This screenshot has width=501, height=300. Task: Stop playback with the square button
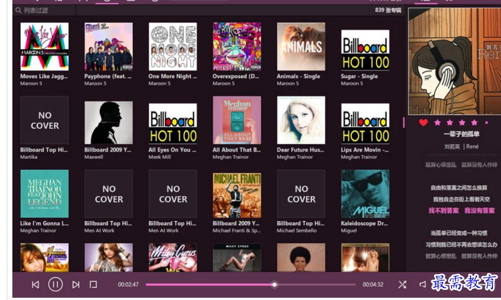coord(93,284)
